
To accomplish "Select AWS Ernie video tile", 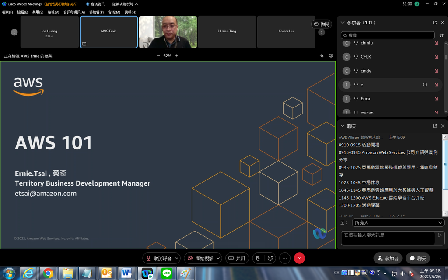I will tap(108, 32).
